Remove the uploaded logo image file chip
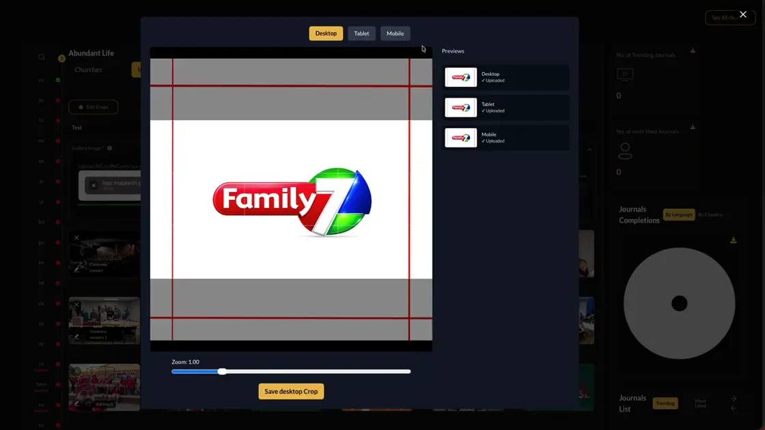 [x=93, y=185]
